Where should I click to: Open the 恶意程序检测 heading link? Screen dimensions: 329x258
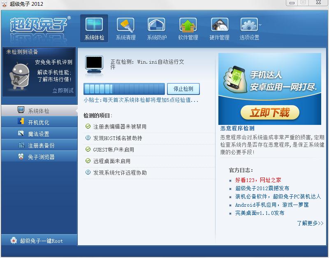click(x=237, y=128)
